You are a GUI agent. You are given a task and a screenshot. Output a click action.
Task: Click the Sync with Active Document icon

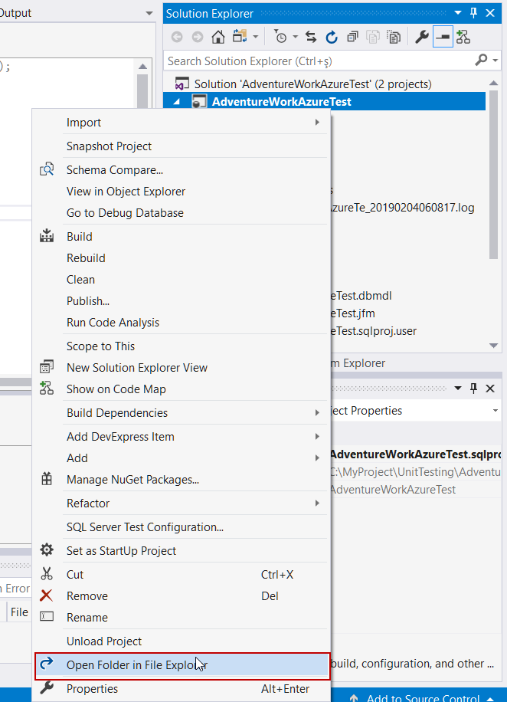(311, 37)
